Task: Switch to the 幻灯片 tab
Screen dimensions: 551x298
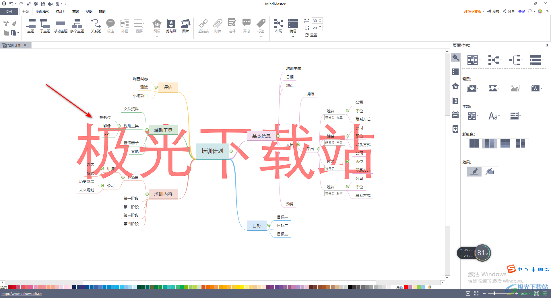Action: click(x=61, y=11)
